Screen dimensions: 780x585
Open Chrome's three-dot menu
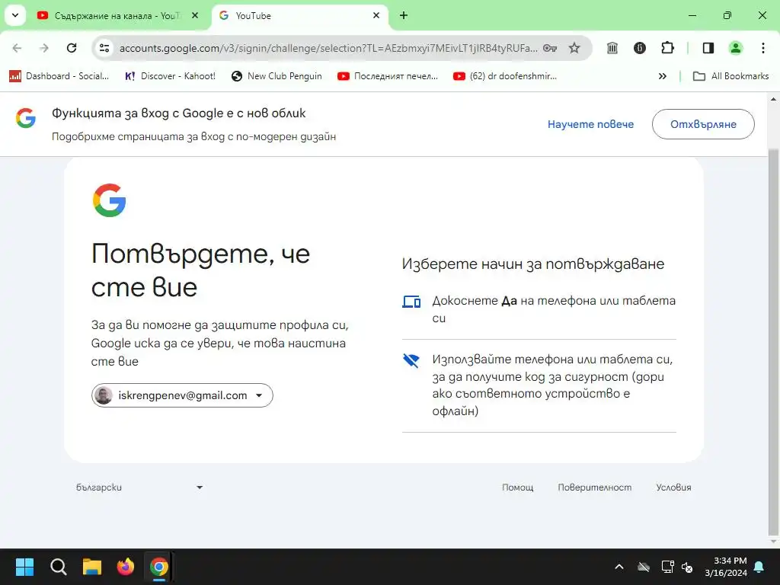pos(763,48)
